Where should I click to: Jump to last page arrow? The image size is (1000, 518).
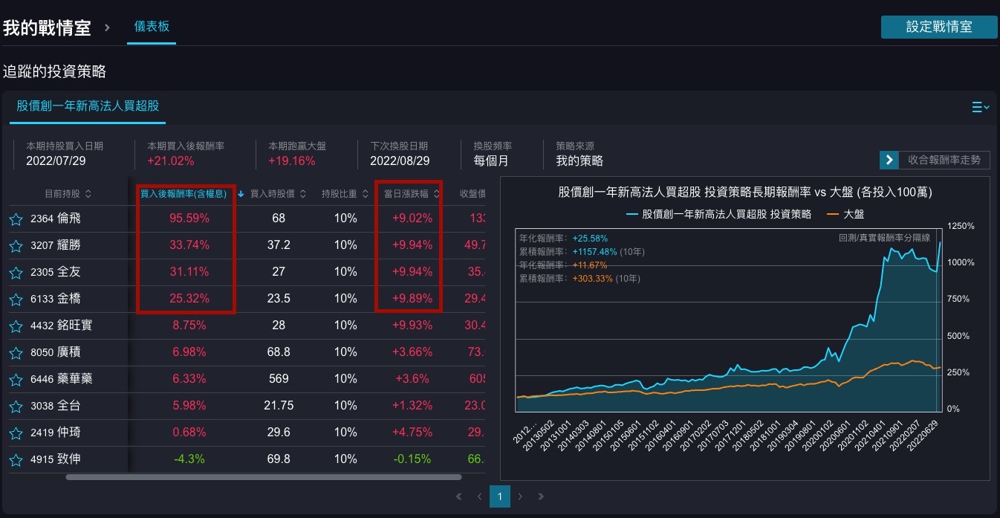click(x=541, y=496)
